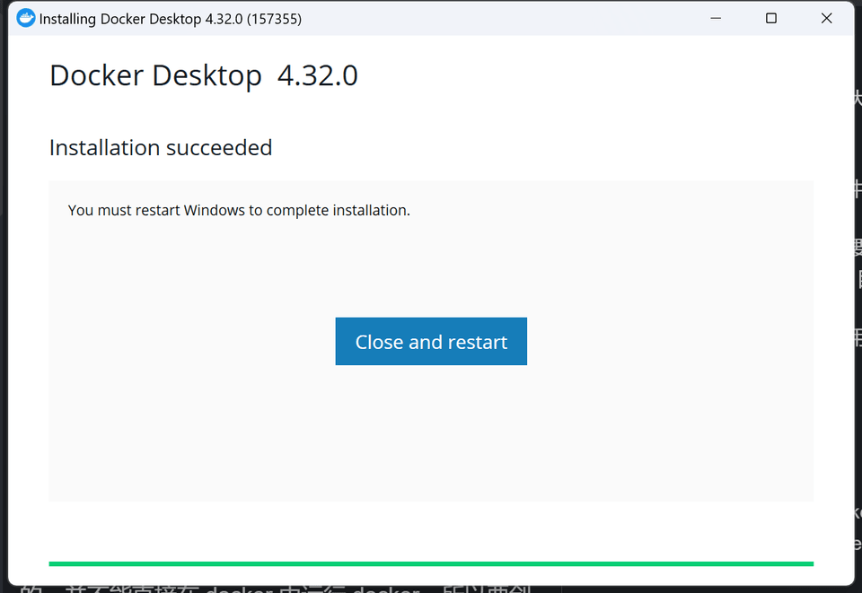Click the word "restart" on the blue button

tap(477, 342)
